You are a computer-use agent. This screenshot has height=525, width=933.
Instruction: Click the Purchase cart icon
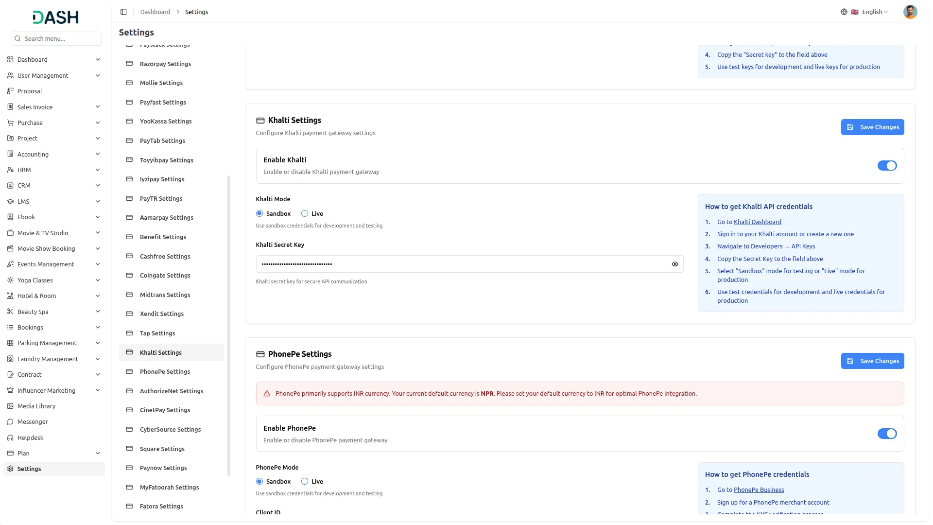click(10, 122)
